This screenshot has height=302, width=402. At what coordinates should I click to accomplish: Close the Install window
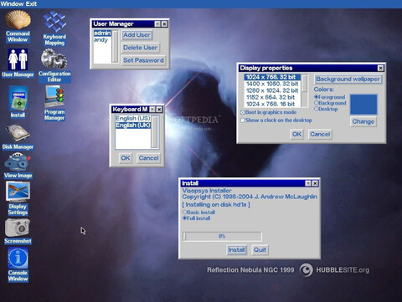click(x=315, y=183)
